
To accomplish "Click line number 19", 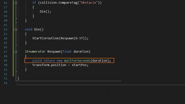I will pyautogui.click(x=5, y=16).
